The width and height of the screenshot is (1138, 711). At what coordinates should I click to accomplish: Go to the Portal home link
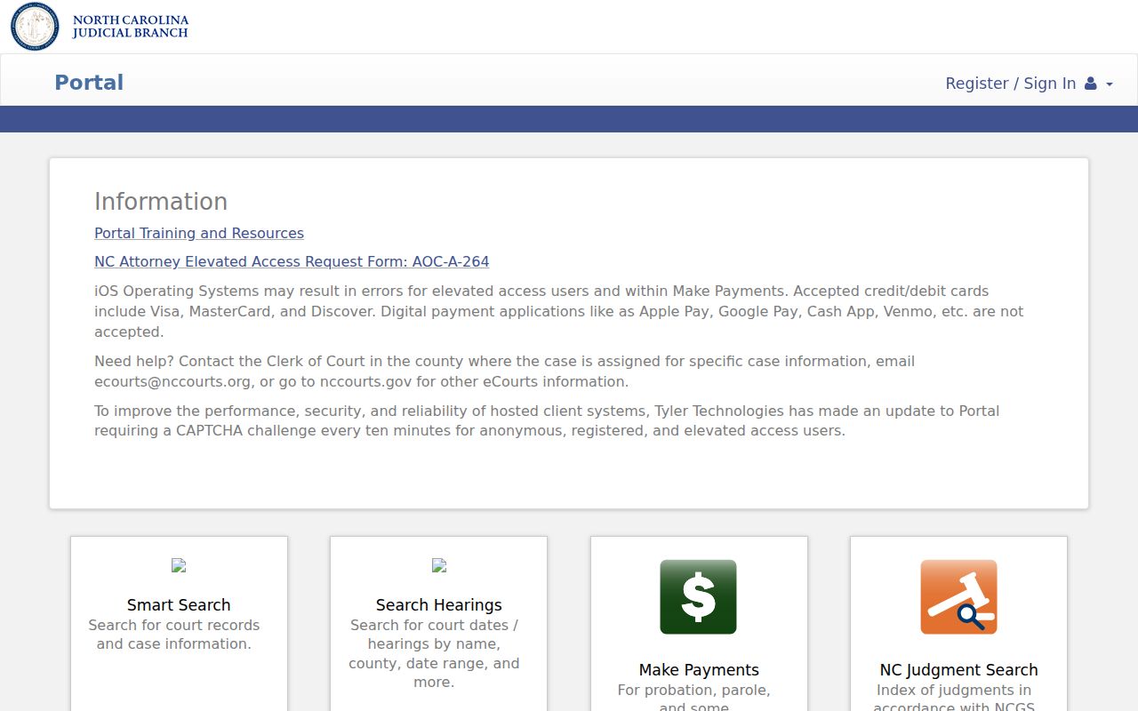[x=89, y=83]
